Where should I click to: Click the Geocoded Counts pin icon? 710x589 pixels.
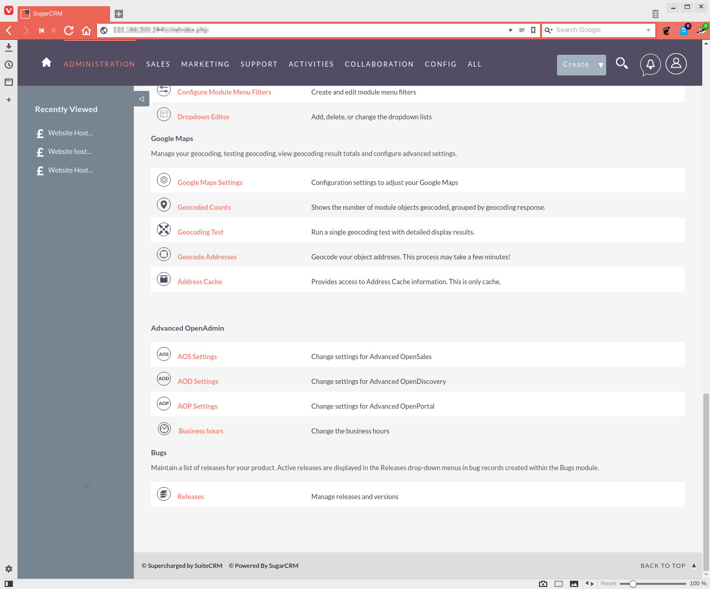tap(164, 205)
